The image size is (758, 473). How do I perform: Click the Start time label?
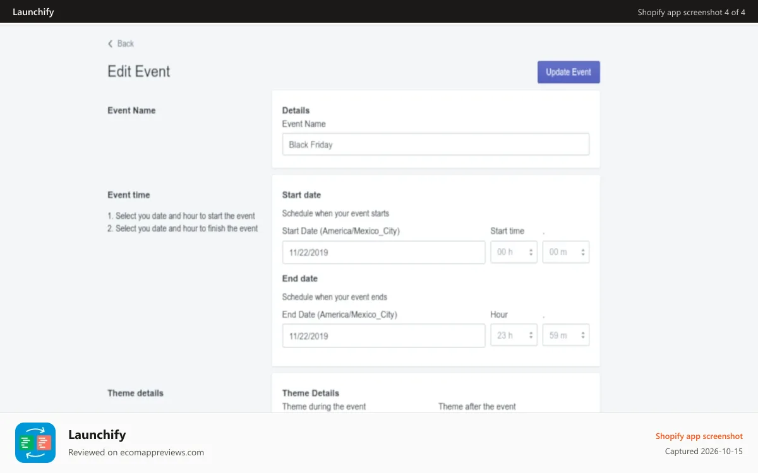[507, 231]
